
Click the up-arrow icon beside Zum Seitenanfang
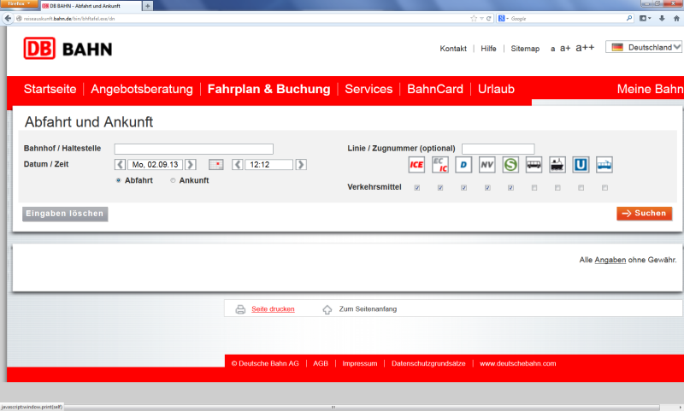pyautogui.click(x=327, y=309)
